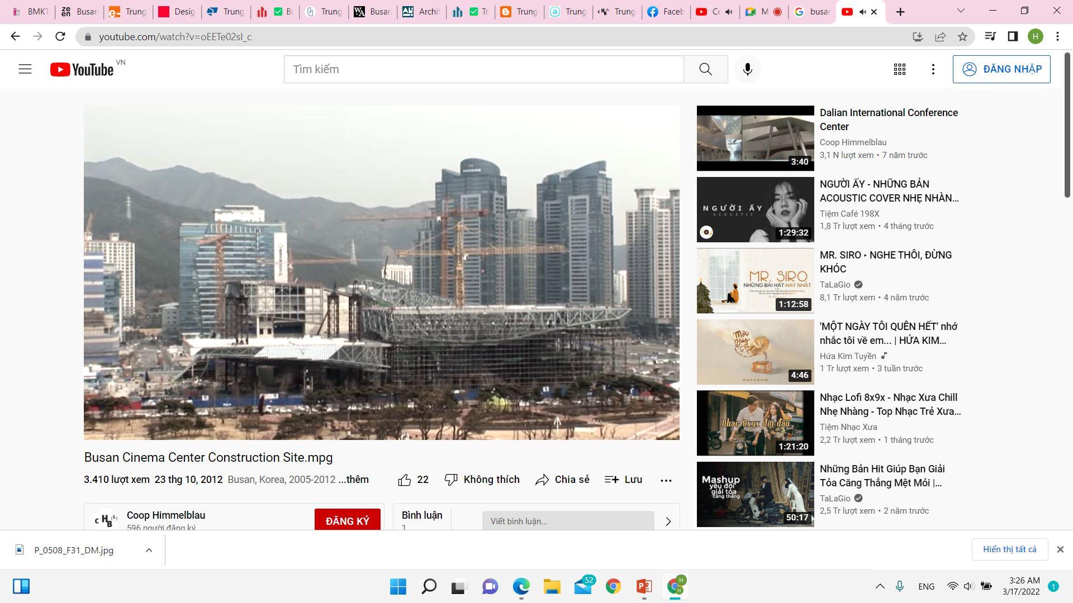Viewport: 1073px width, 603px height.
Task: Subscribe using the ĐĂNG KÝ button
Action: click(x=347, y=520)
